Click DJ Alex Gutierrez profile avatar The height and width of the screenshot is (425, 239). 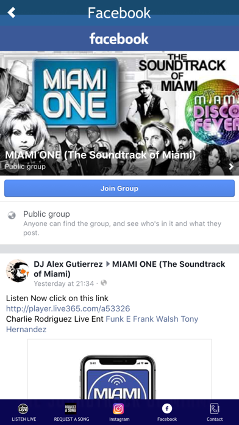click(x=18, y=271)
